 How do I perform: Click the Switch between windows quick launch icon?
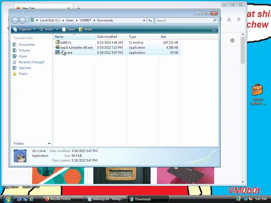click(x=25, y=199)
